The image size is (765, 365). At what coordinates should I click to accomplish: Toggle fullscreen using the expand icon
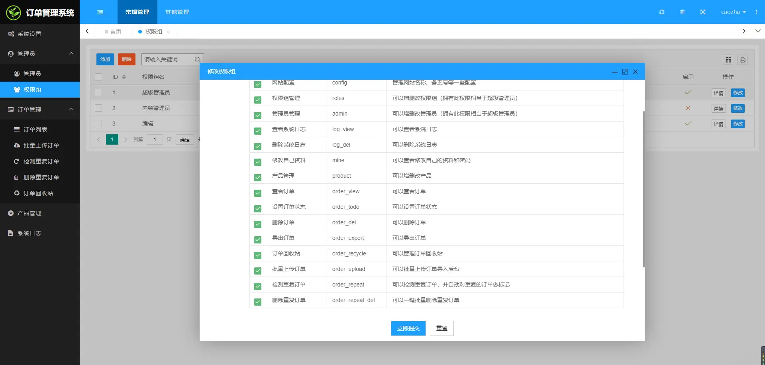click(x=703, y=12)
